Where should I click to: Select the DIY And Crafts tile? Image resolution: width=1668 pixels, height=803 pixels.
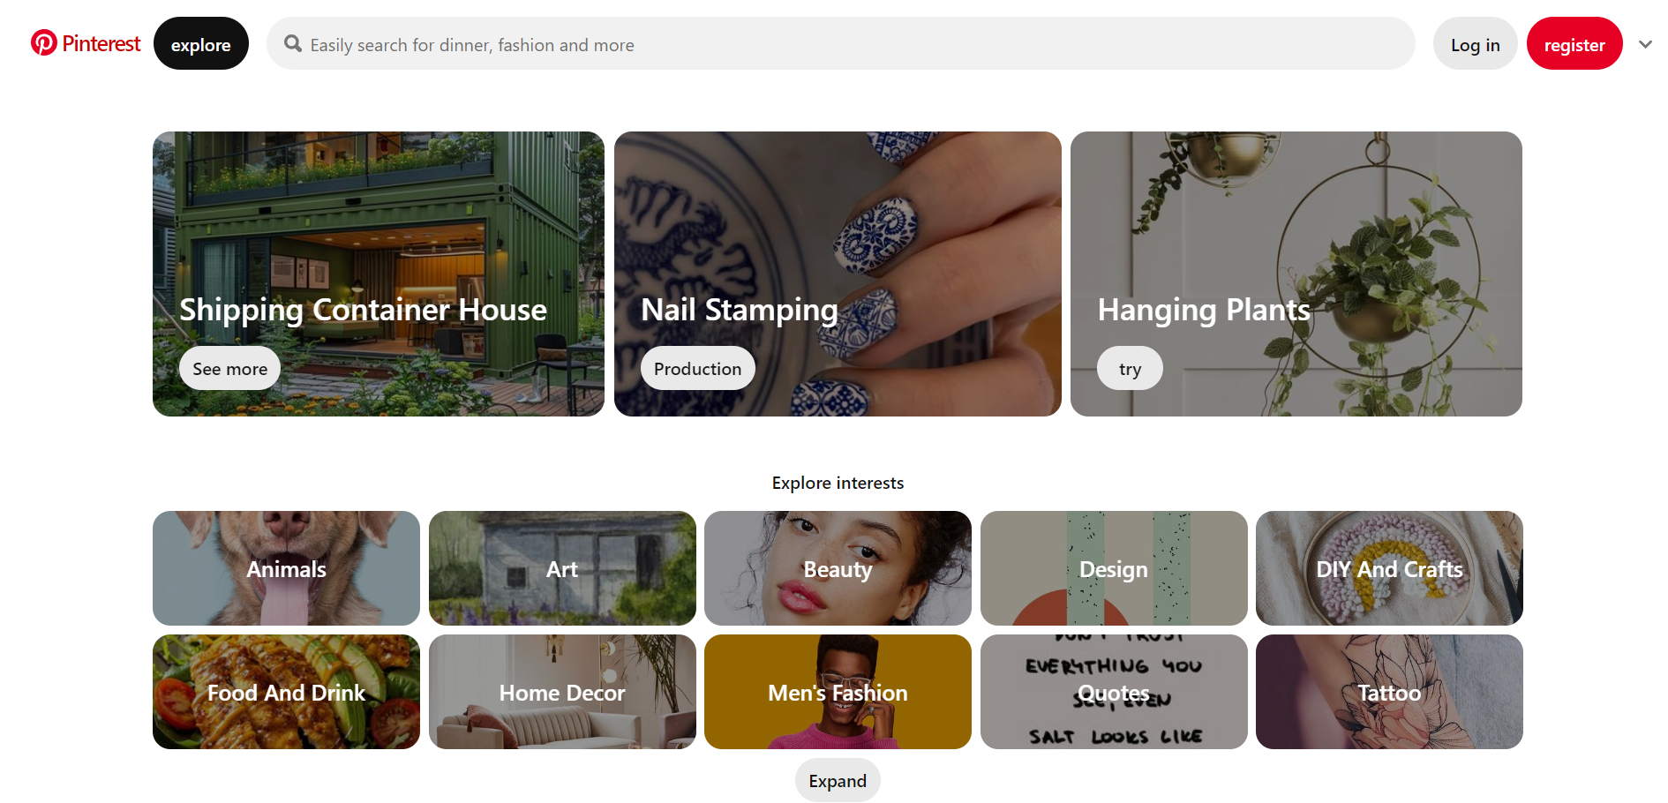pyautogui.click(x=1389, y=568)
